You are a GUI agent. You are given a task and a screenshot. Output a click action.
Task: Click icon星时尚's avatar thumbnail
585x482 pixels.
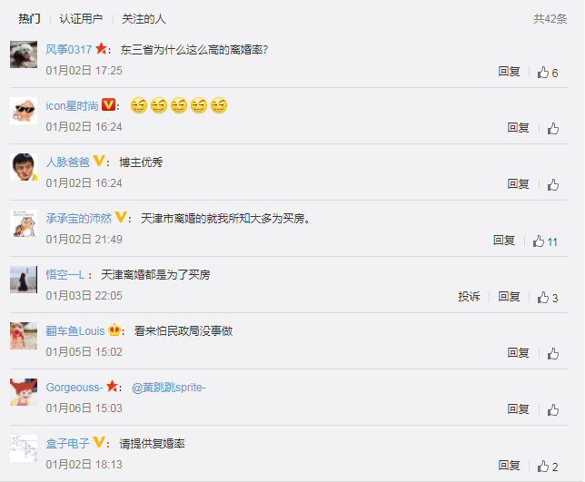pyautogui.click(x=24, y=111)
